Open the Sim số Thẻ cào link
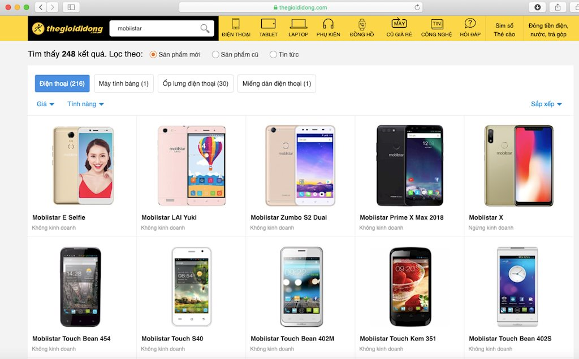This screenshot has height=359, width=579. click(x=504, y=30)
